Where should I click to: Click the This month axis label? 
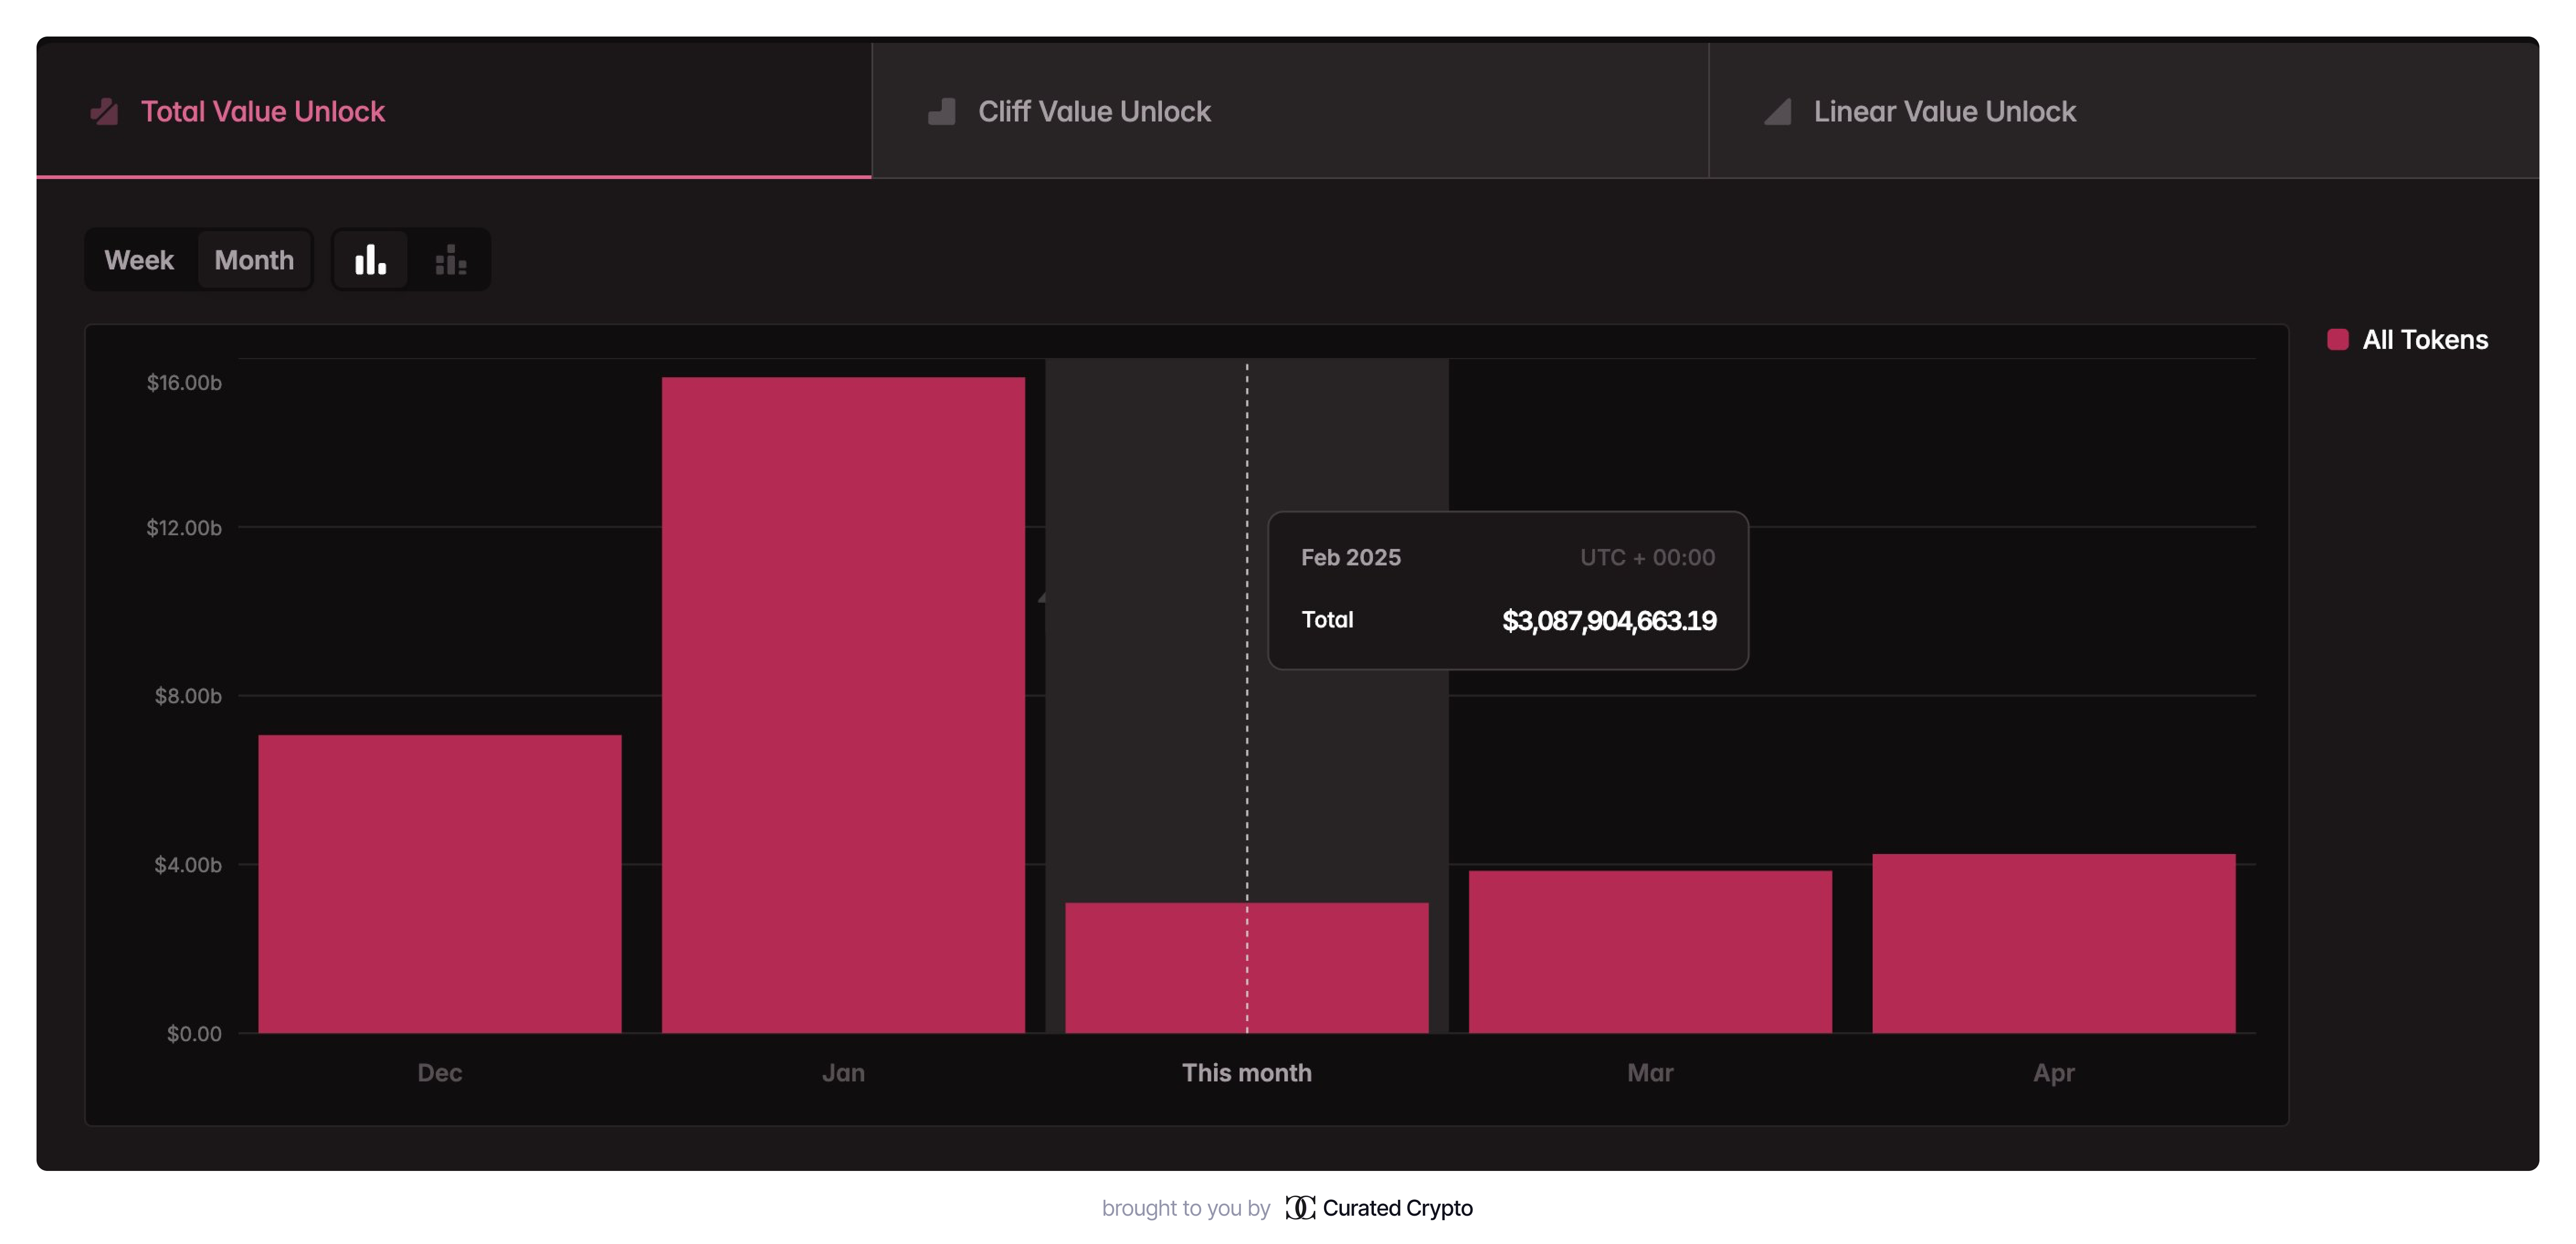(x=1246, y=1072)
